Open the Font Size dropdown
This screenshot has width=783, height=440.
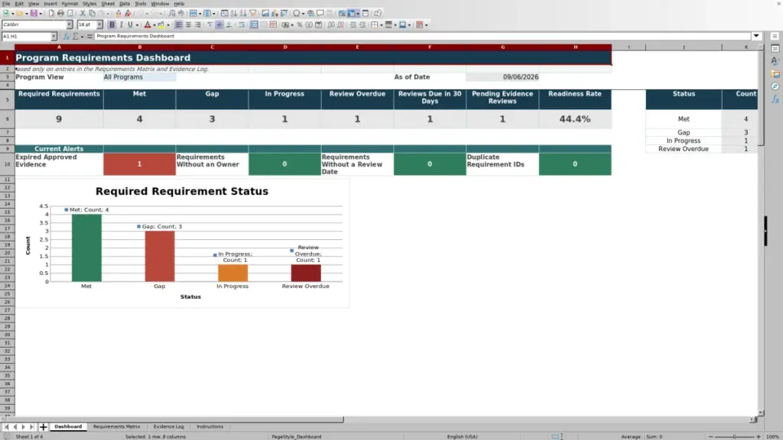(x=99, y=24)
